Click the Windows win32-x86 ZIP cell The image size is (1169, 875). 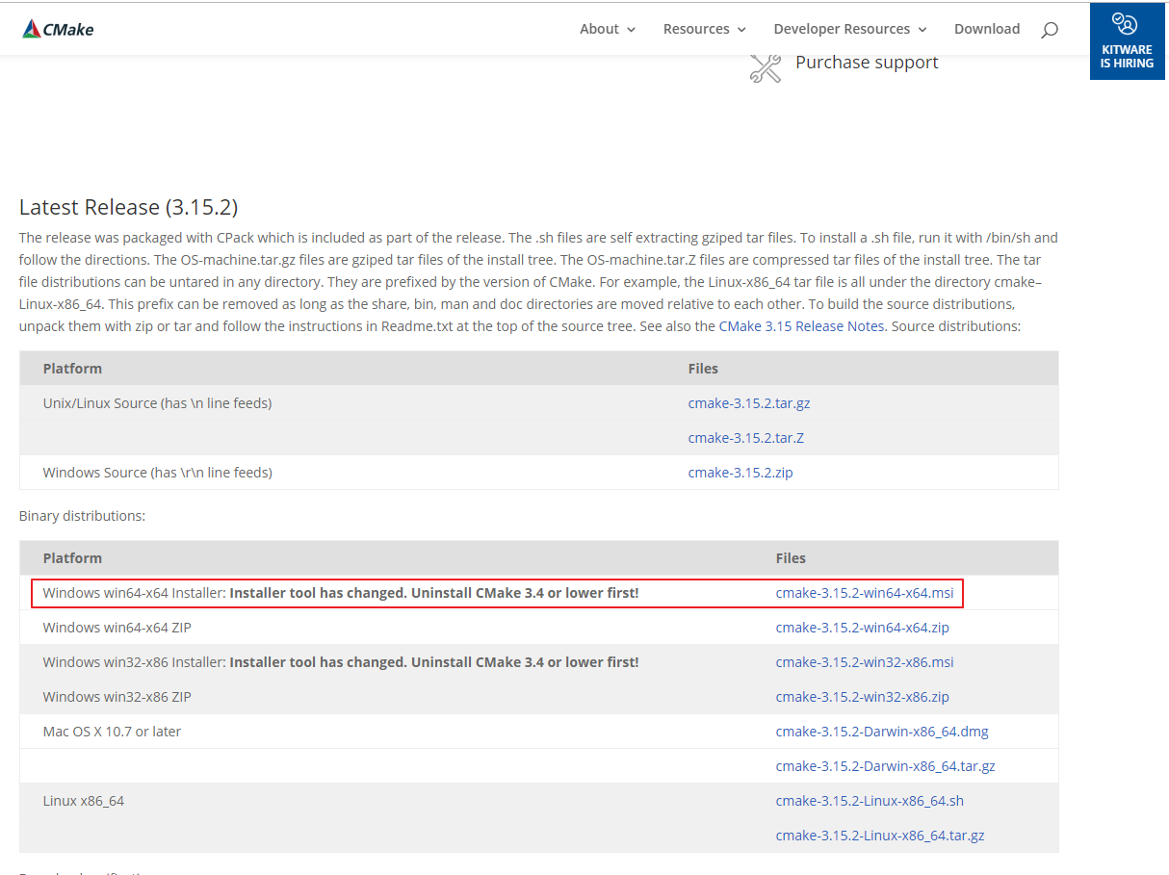117,697
